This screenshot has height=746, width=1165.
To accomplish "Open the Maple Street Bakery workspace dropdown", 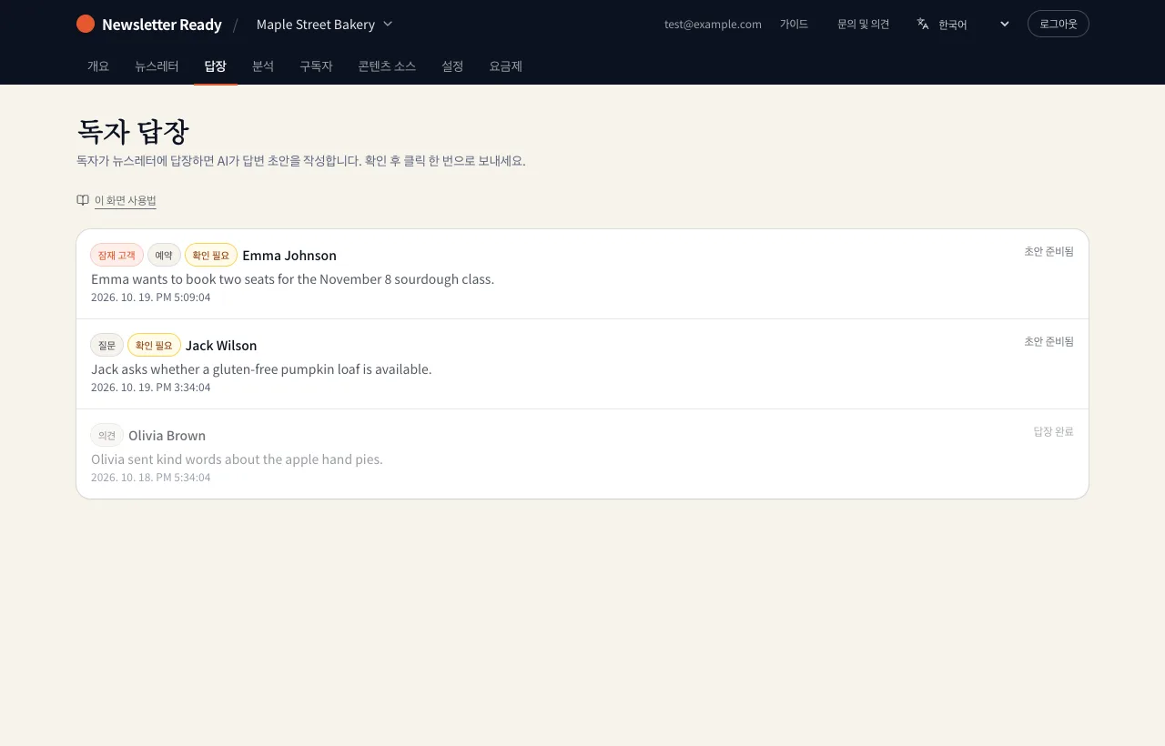I will point(325,24).
